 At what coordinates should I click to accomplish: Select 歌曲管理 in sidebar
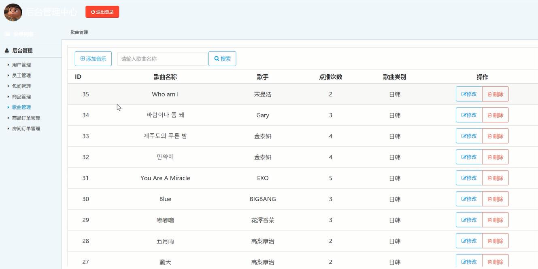tap(21, 107)
